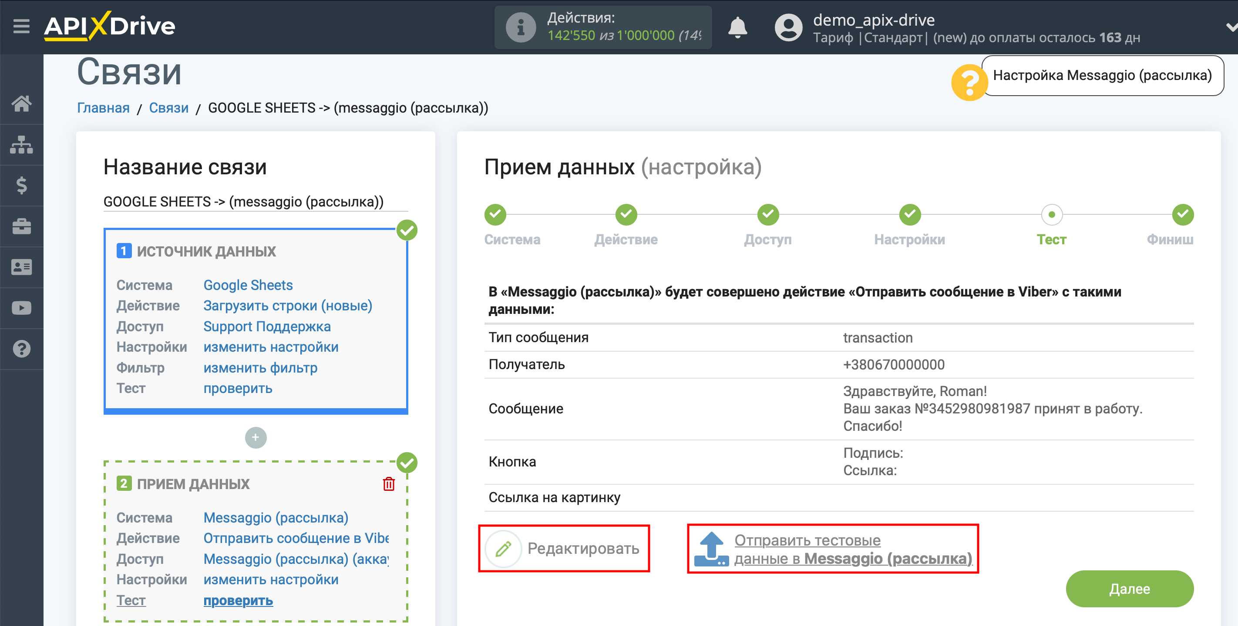
Task: Open the help question sidebar icon
Action: (22, 349)
